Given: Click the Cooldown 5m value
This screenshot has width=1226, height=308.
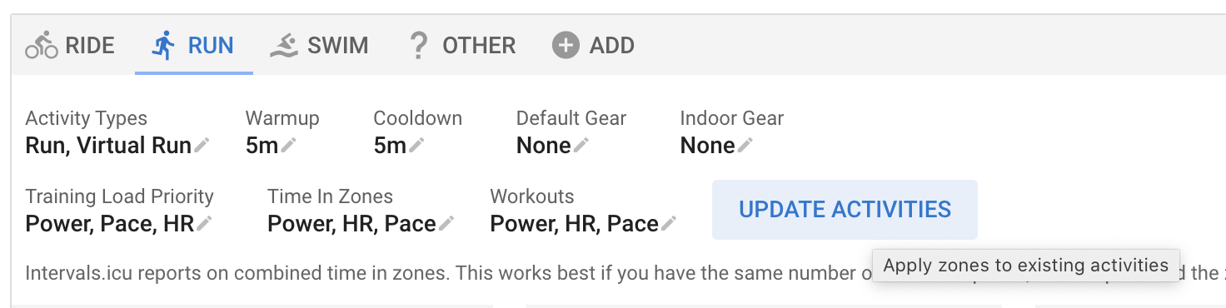Looking at the screenshot, I should [390, 146].
